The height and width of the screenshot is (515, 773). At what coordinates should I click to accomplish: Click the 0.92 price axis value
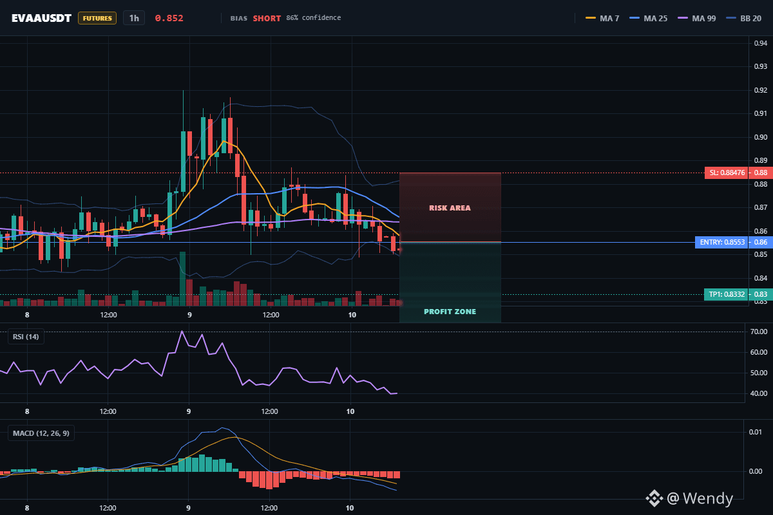(x=761, y=90)
